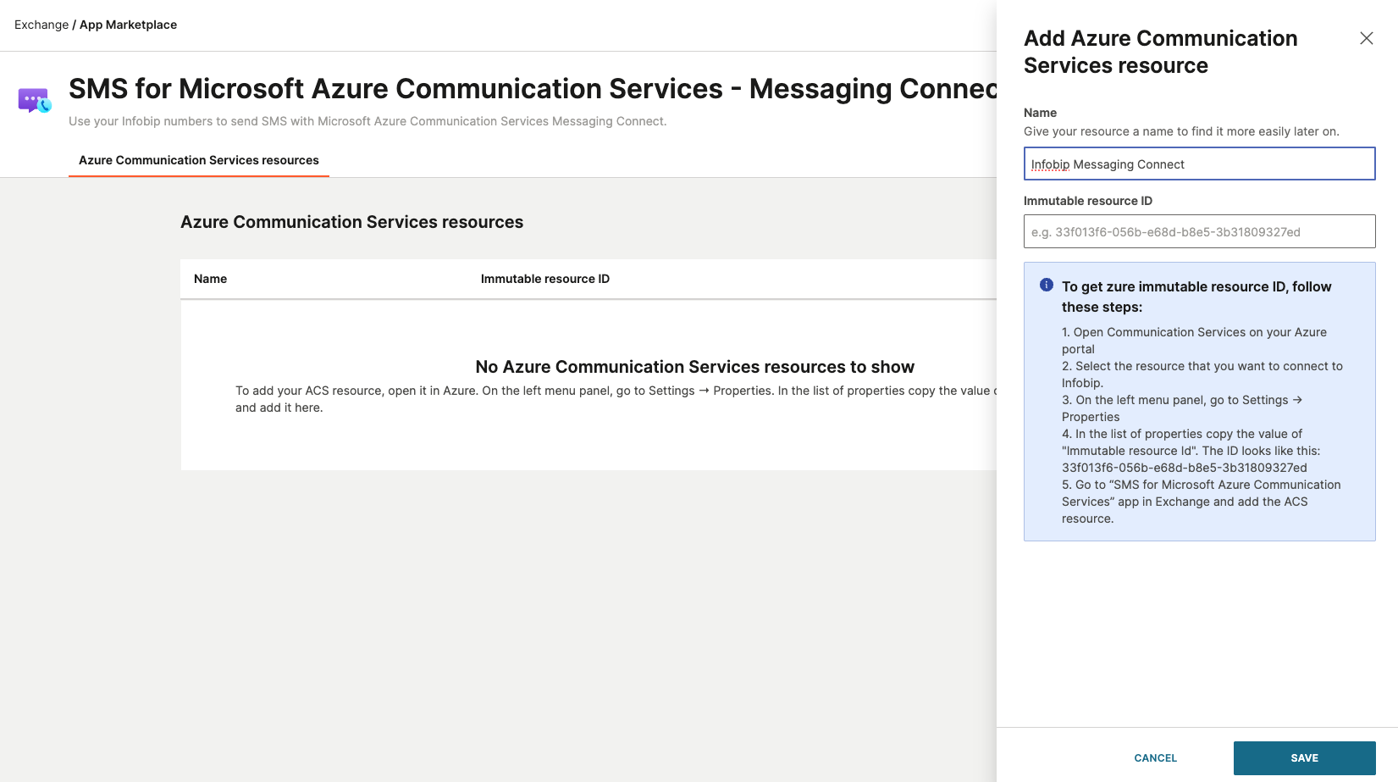Click 'No Azure Communication Services resources to show' message

(694, 367)
